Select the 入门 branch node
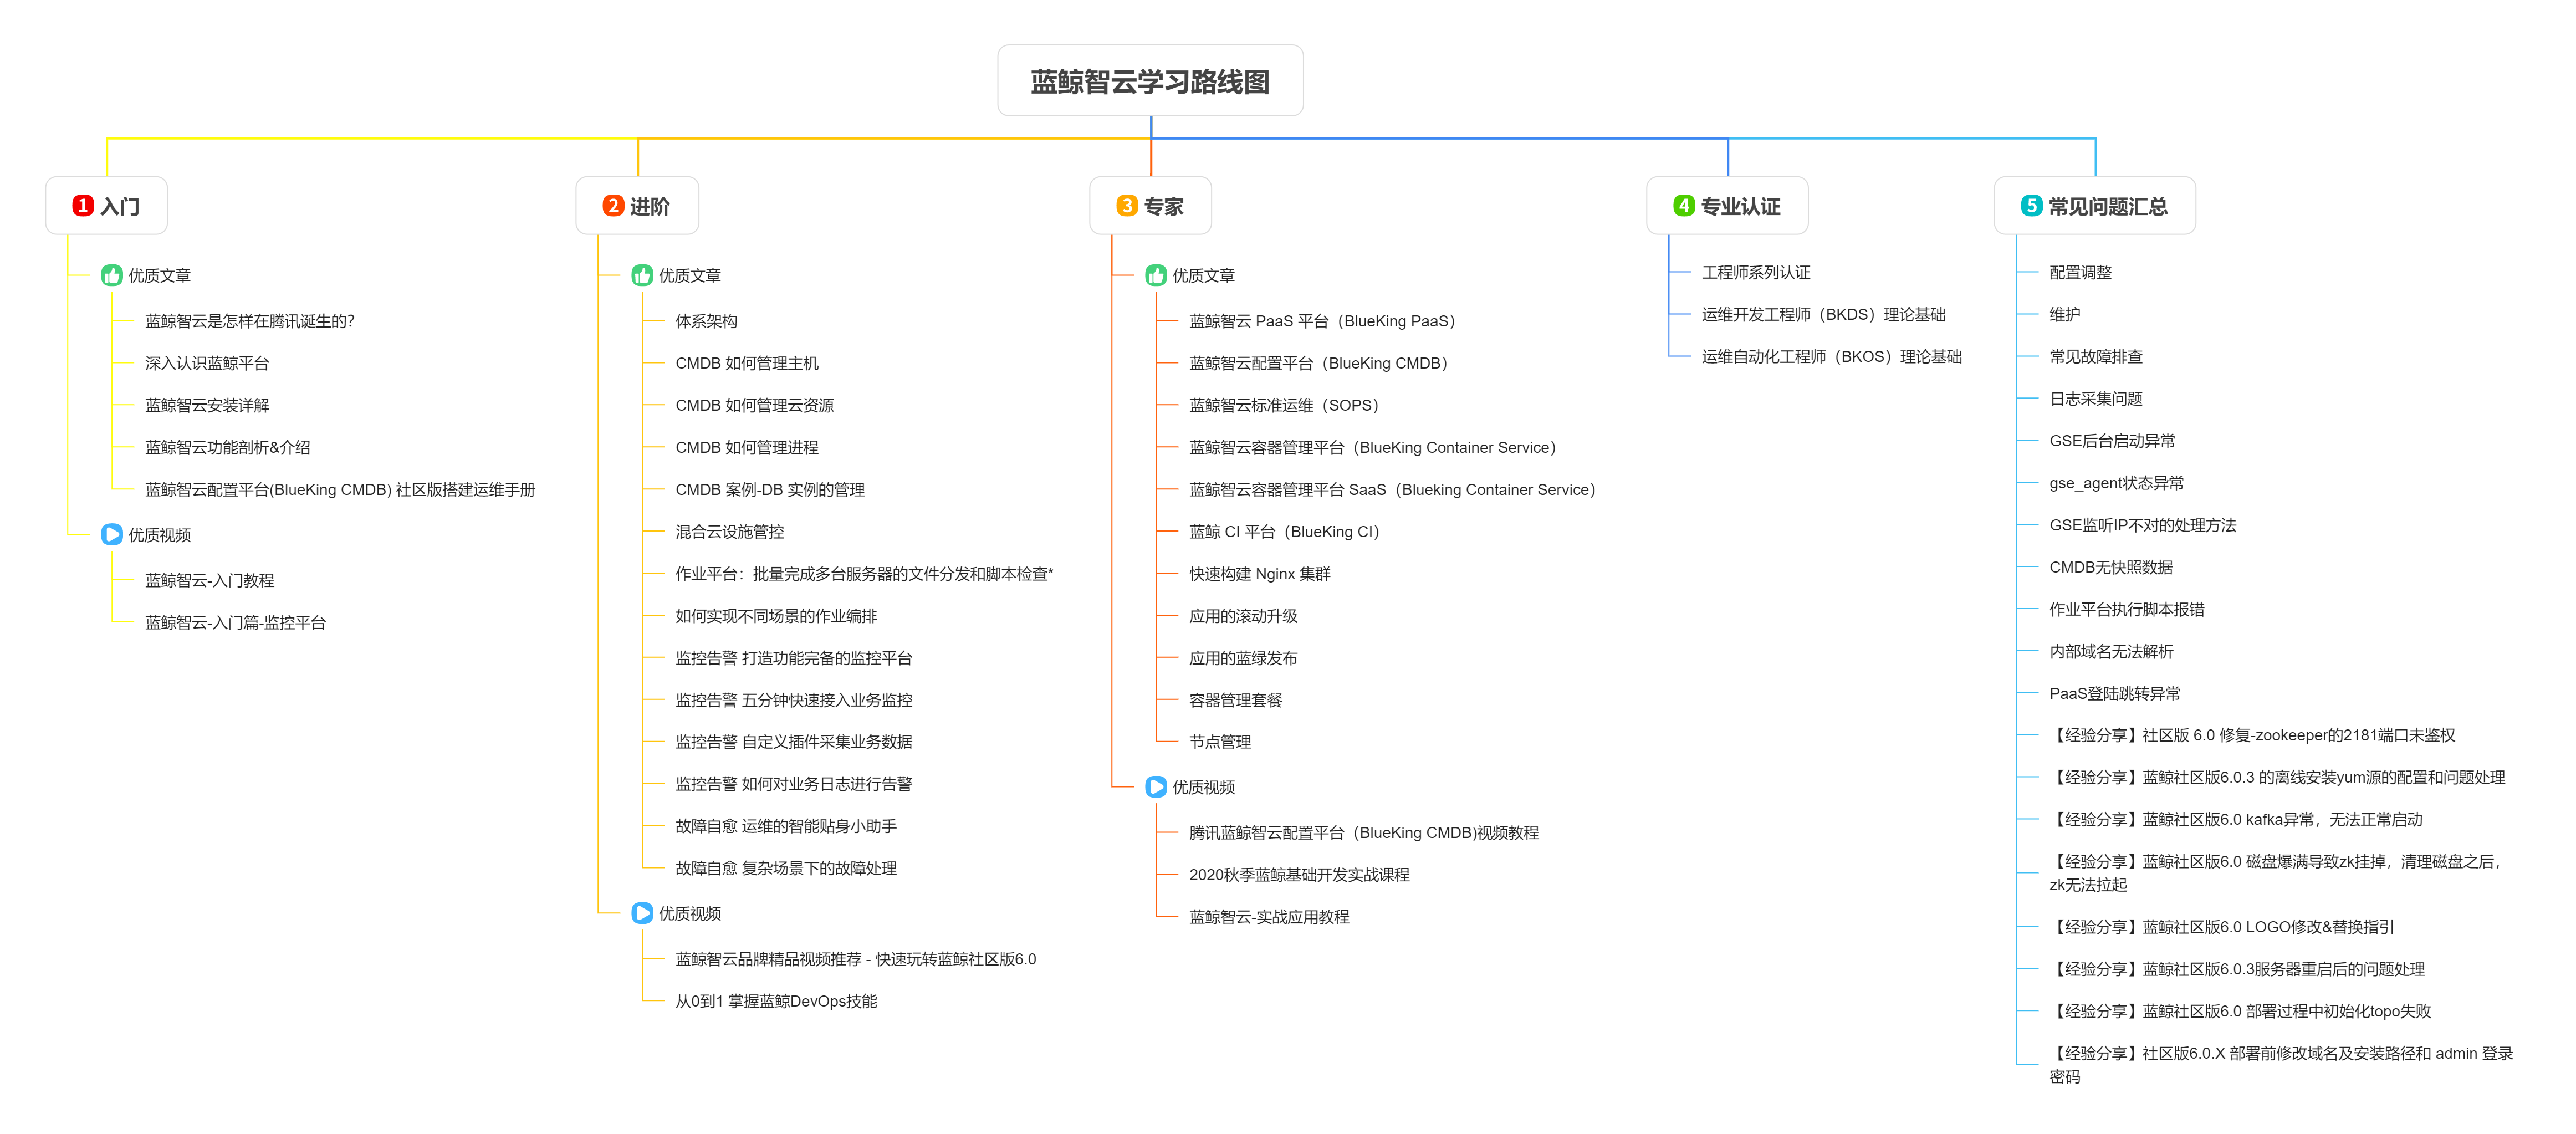Screen dimensions: 2576x1134 106,206
